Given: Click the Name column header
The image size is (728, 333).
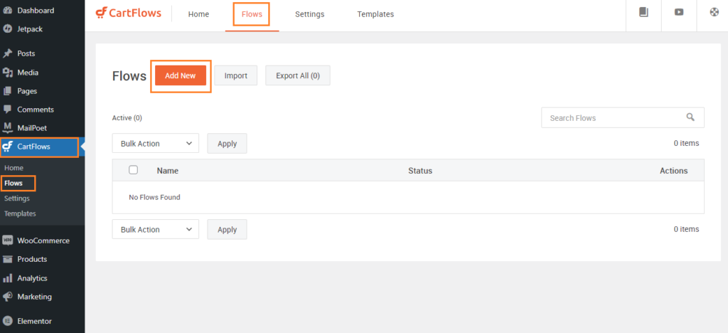Looking at the screenshot, I should pyautogui.click(x=168, y=171).
